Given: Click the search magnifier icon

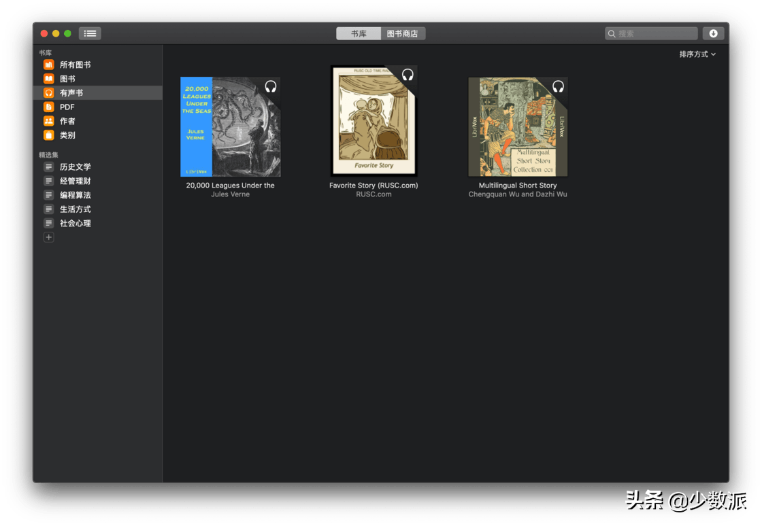Looking at the screenshot, I should [612, 33].
